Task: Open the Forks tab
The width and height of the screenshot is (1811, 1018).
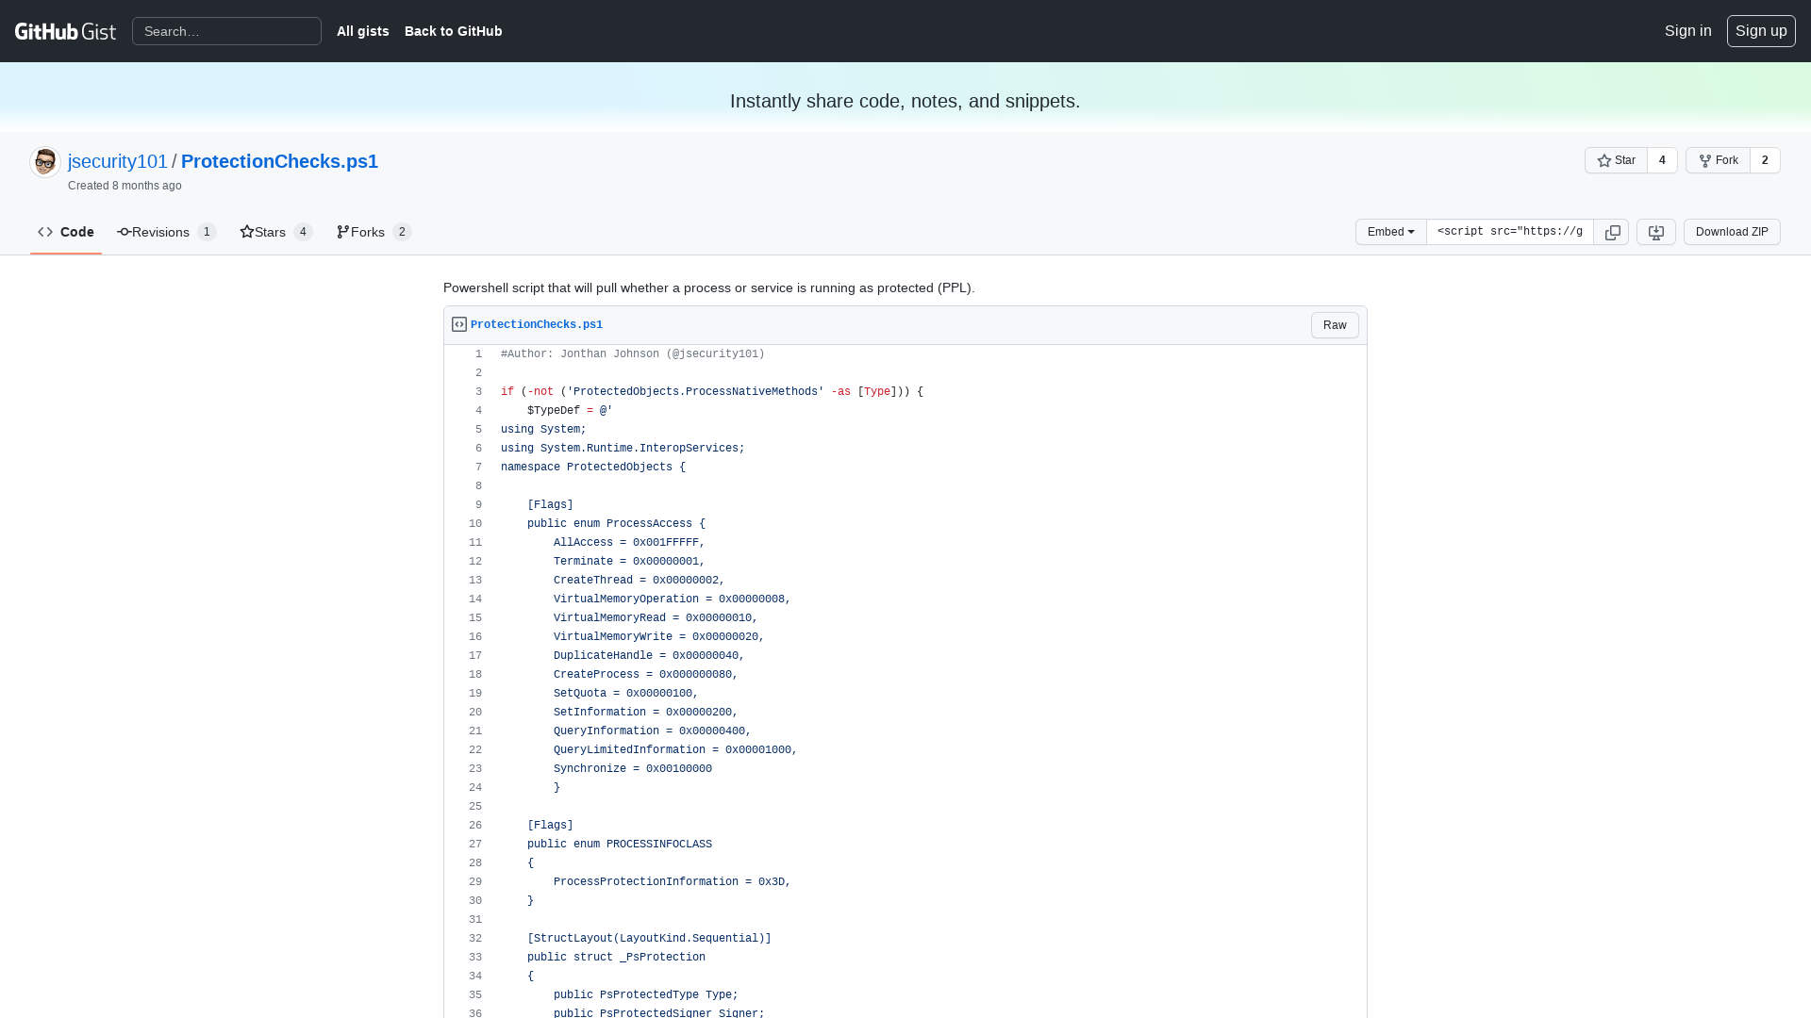Action: [374, 232]
